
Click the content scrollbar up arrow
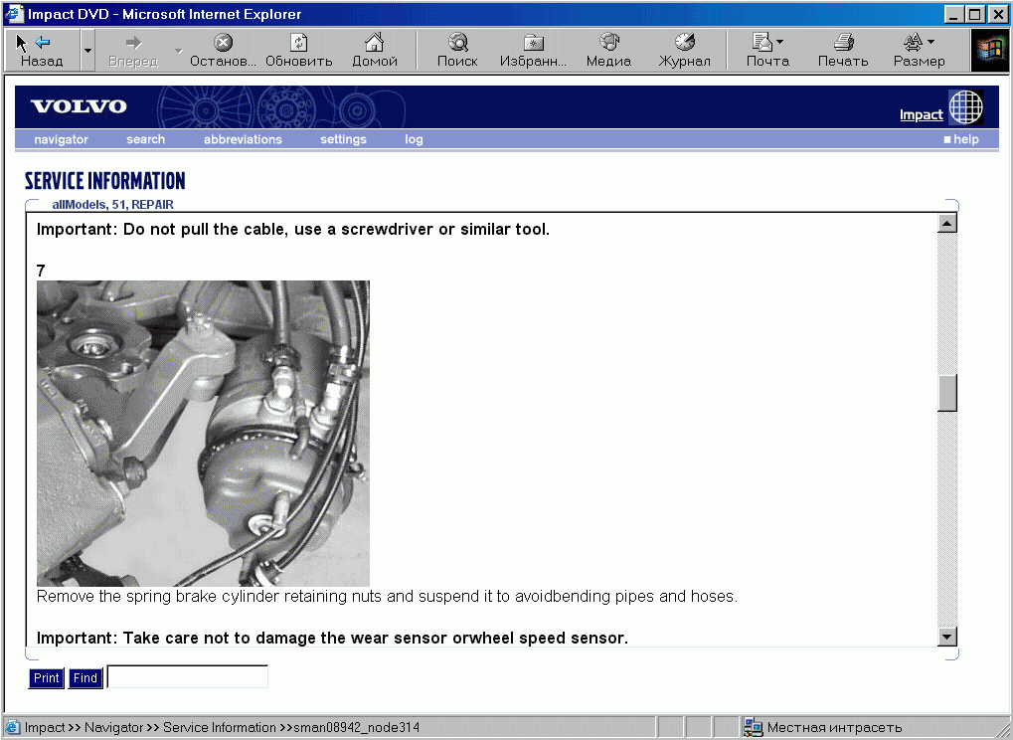tap(946, 224)
